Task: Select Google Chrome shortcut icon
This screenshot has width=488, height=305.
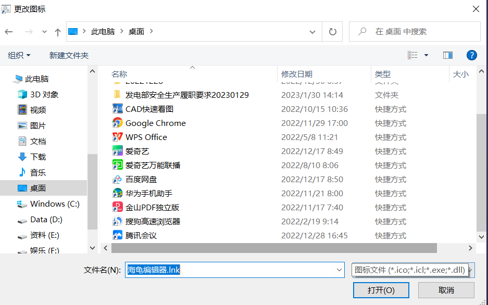Action: pyautogui.click(x=117, y=123)
